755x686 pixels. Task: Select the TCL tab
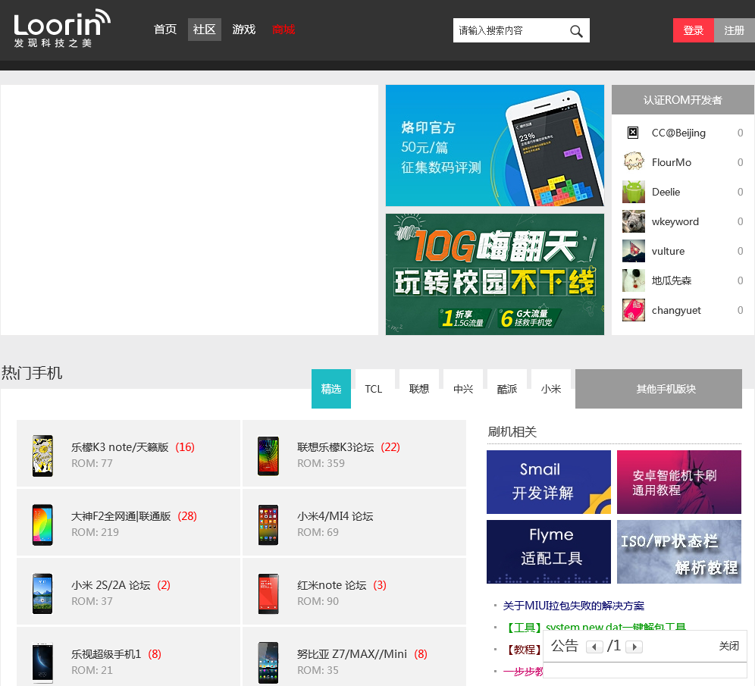[x=374, y=389]
